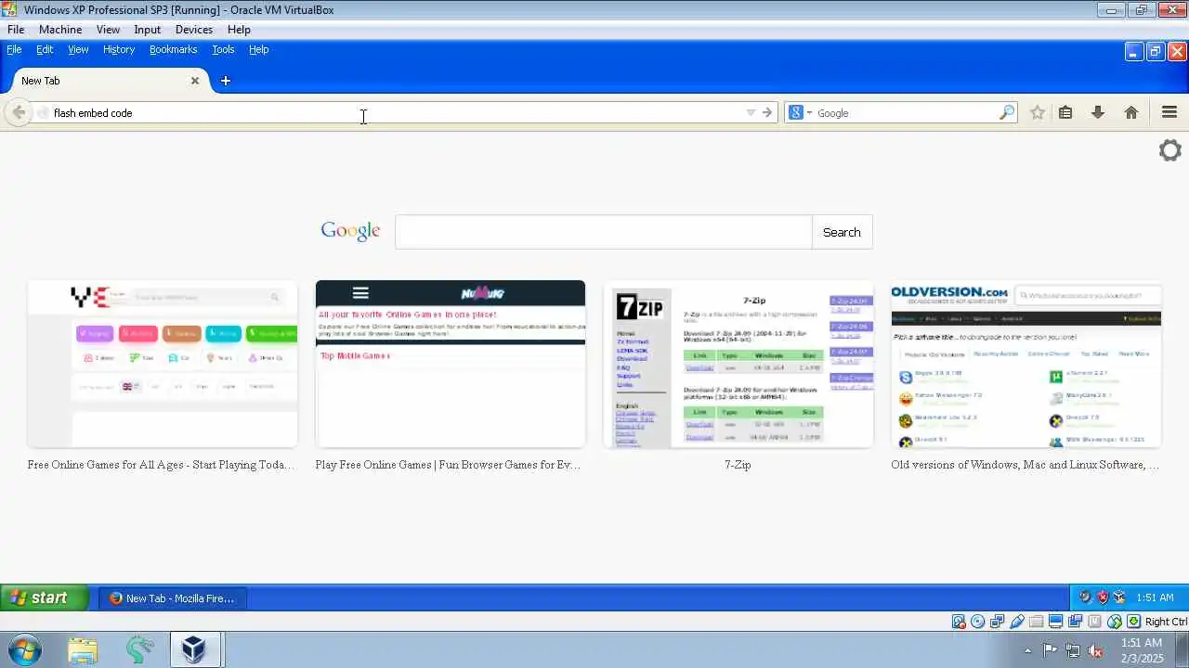This screenshot has width=1189, height=668.
Task: Click host clock showing 2/3/2025
Action: (1142, 650)
